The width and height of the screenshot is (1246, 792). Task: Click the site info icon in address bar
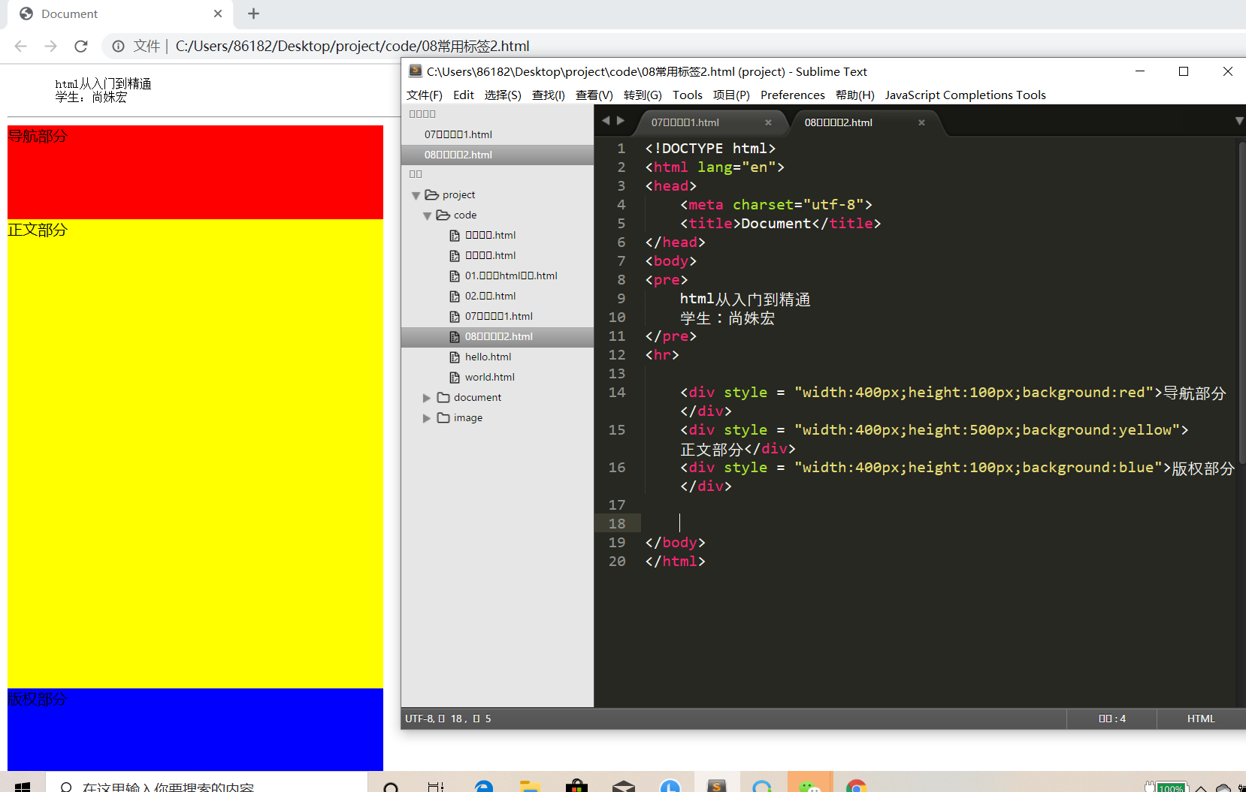click(118, 46)
